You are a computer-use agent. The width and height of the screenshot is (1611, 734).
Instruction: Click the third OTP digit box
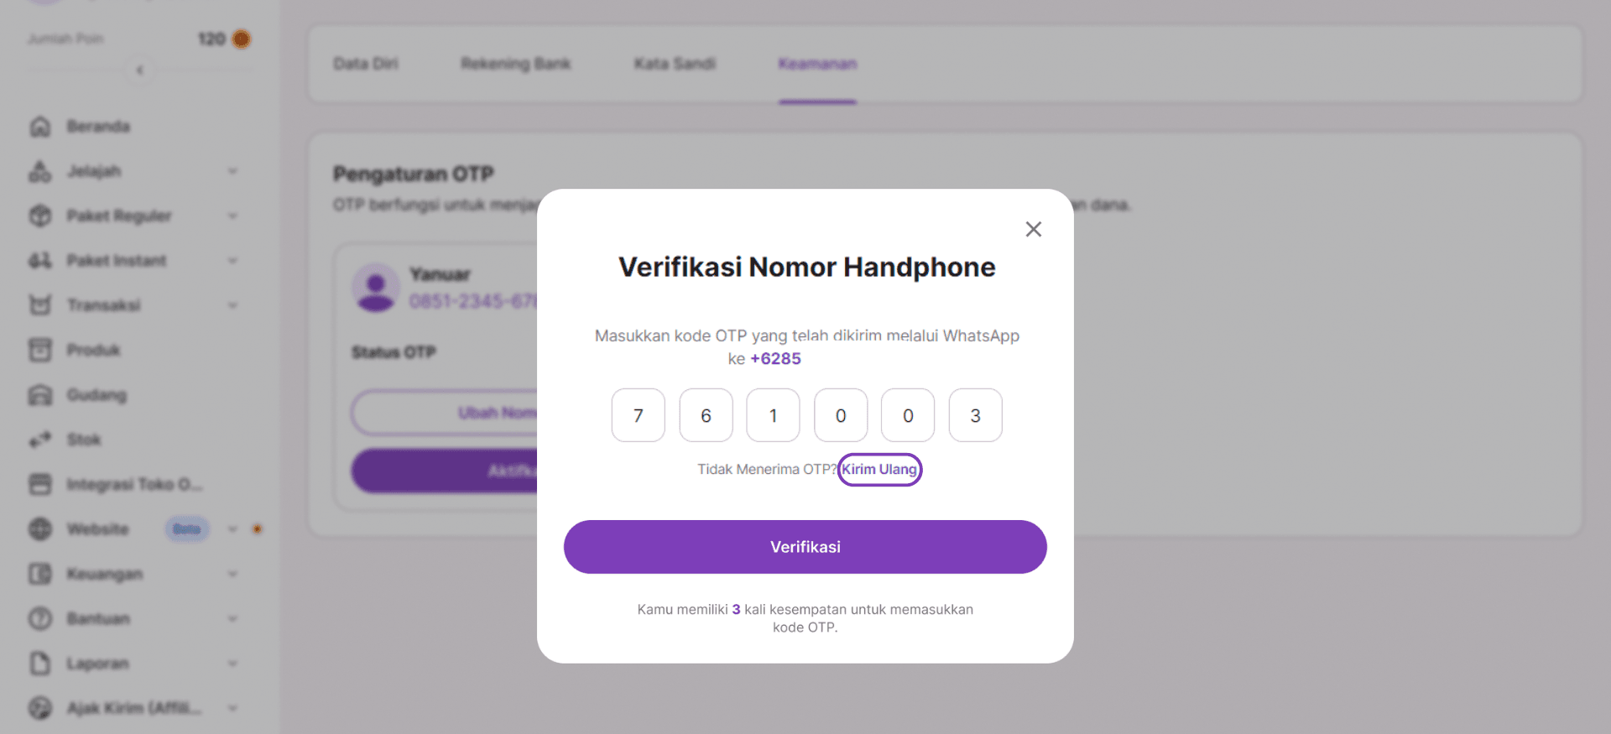[x=773, y=415]
